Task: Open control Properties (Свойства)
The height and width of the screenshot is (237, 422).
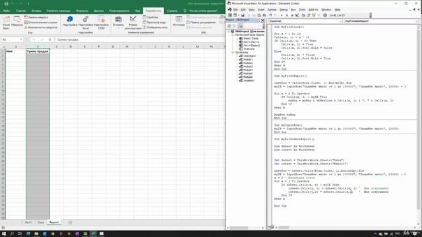Action: click(150, 17)
